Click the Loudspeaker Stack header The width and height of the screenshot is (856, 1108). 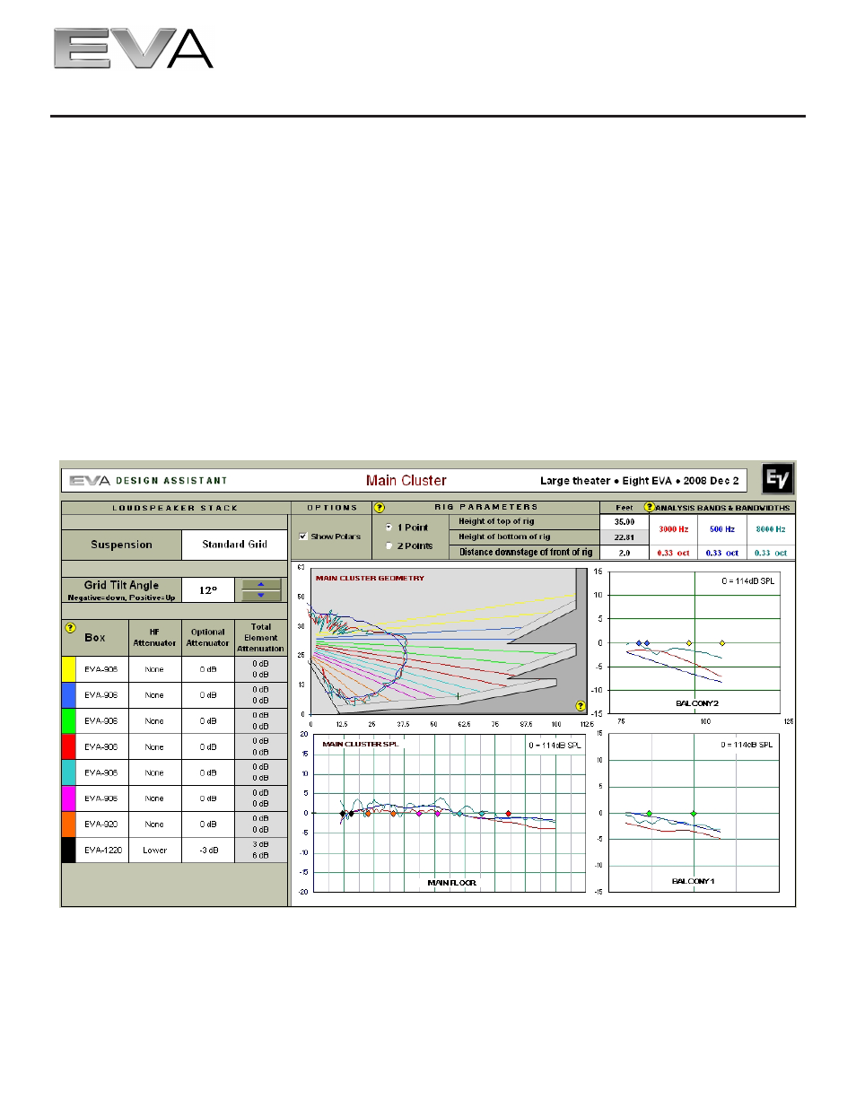(175, 508)
